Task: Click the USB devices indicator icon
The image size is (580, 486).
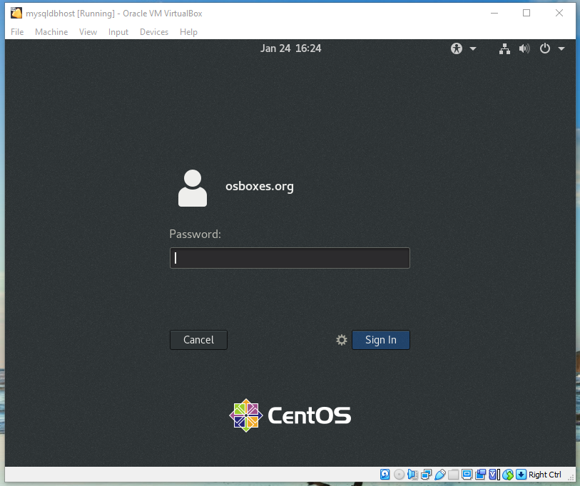Action: click(440, 474)
